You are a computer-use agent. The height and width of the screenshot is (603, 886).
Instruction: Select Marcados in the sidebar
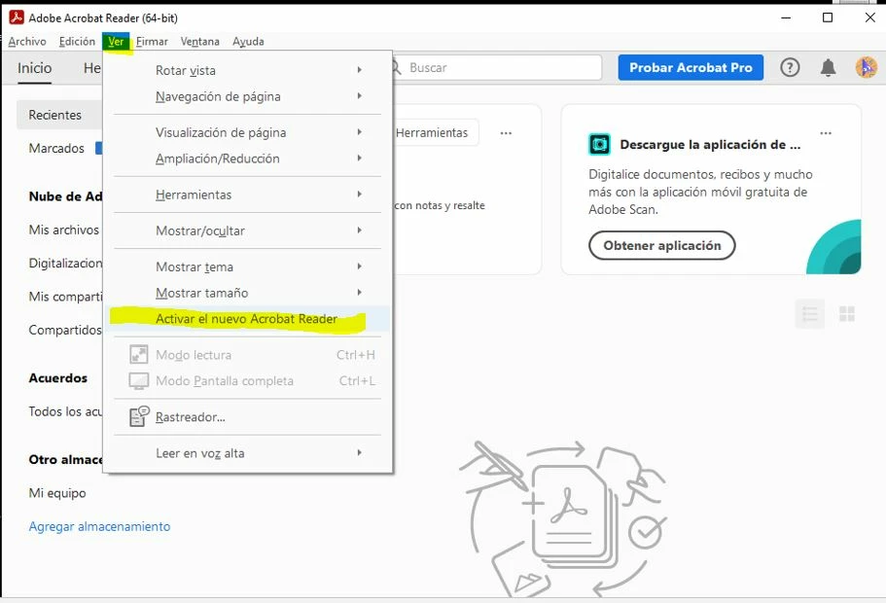click(56, 148)
